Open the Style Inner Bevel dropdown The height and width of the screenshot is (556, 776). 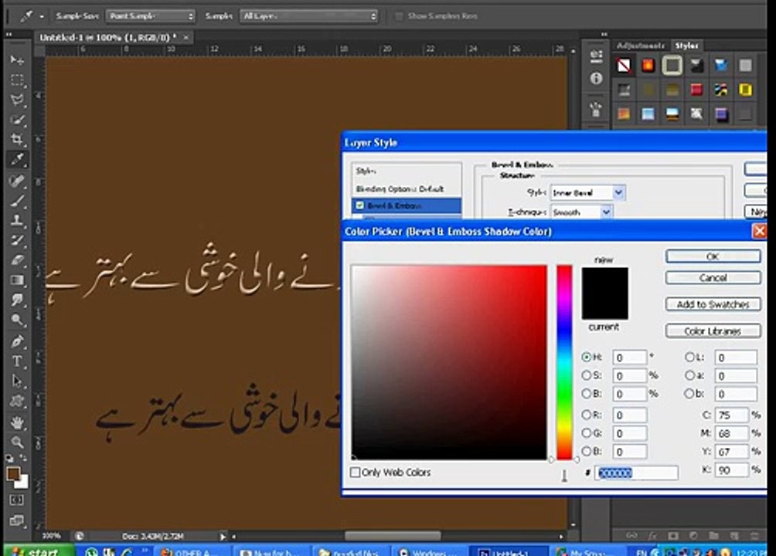click(587, 192)
